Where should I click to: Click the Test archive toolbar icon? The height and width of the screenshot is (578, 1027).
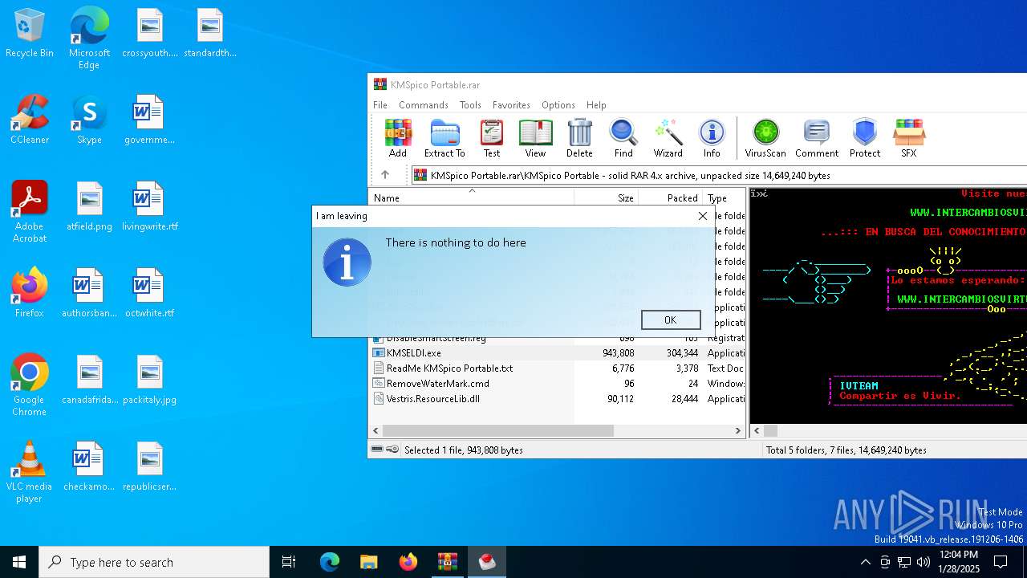491,138
